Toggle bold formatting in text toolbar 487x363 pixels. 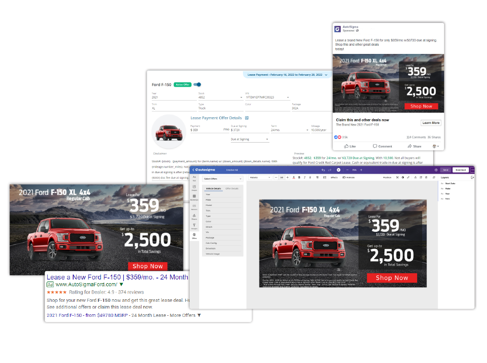point(299,177)
